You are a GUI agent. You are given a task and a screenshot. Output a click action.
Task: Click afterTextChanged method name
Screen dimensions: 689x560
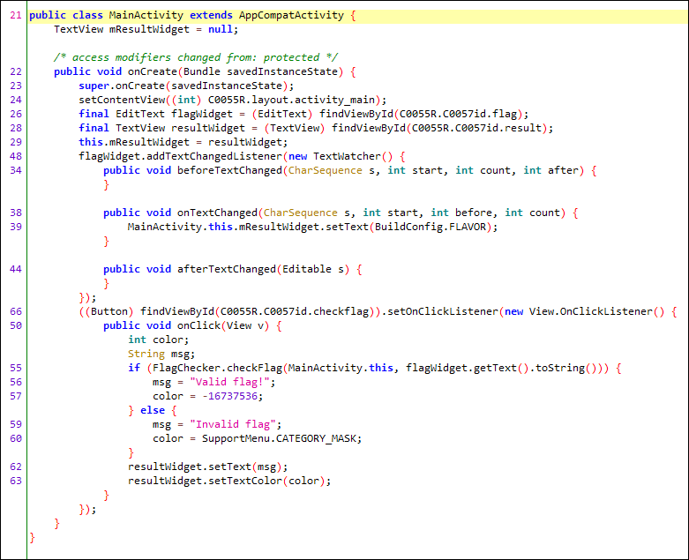coord(227,269)
